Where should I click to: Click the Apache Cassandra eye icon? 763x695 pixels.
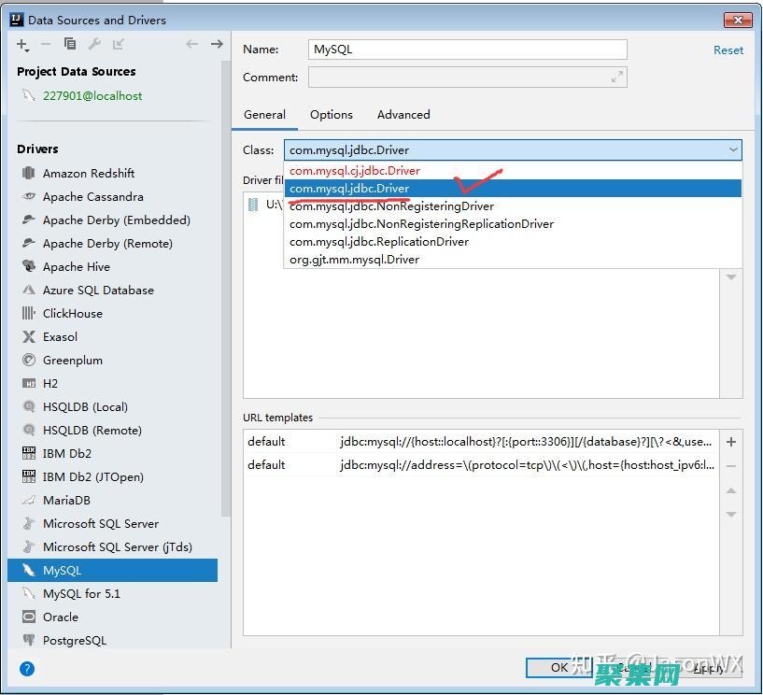(x=28, y=197)
